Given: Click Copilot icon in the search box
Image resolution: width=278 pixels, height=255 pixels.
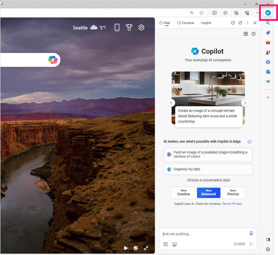Looking at the screenshot, I should pos(53,60).
